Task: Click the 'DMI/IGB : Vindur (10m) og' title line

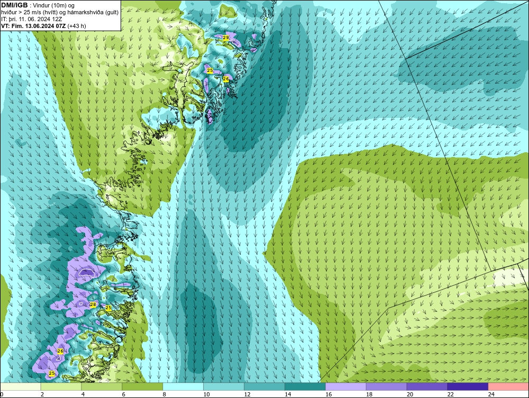Action: click(x=38, y=5)
